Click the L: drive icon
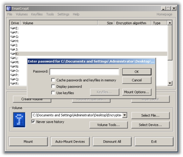183x157 pixels. click(12, 58)
